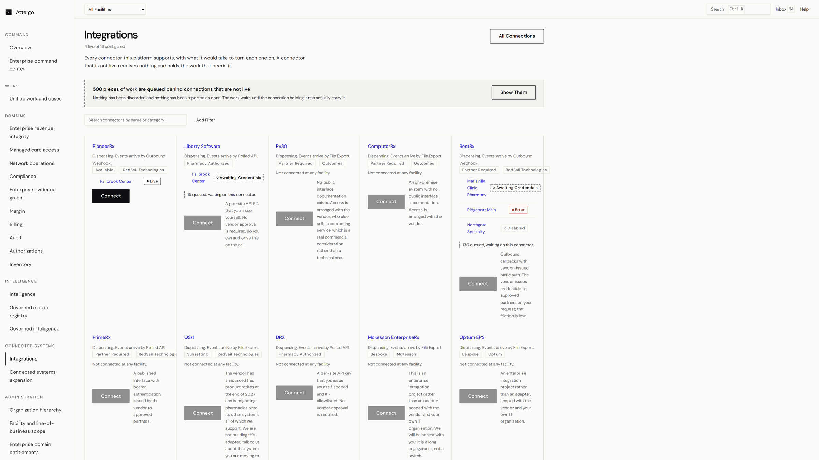Image resolution: width=819 pixels, height=460 pixels.
Task: Open the BestRx connector link
Action: [x=466, y=147]
